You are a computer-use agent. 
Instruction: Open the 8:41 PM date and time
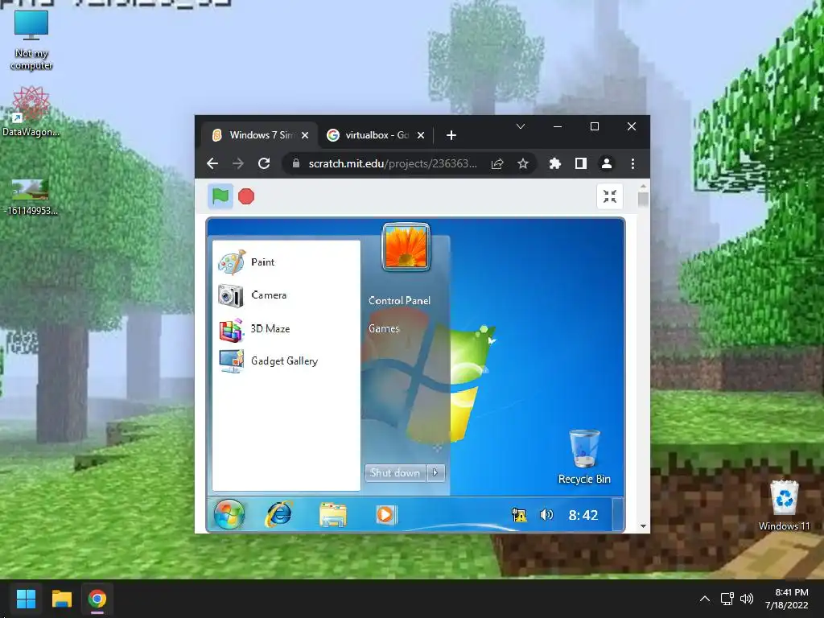(787, 599)
